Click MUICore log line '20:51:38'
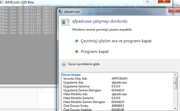The image size is (180, 111). [28, 11]
